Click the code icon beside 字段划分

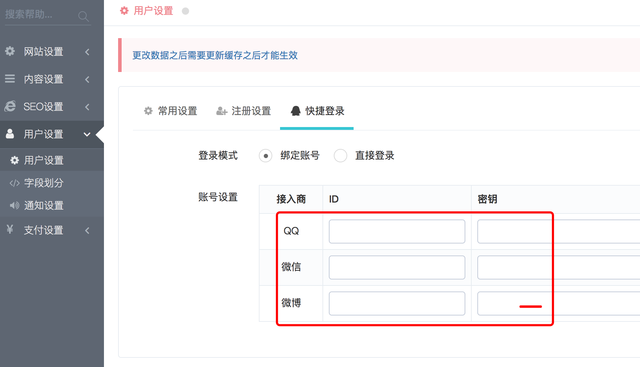(x=14, y=183)
